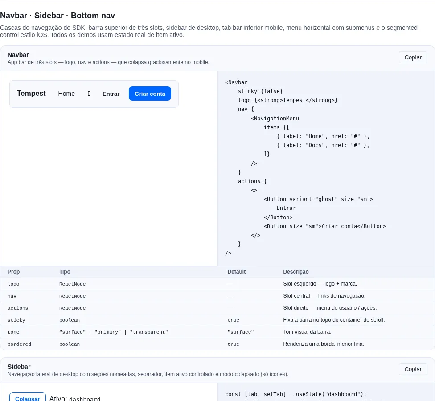Click the bordered prop name cell
Viewport: 435px width, 401px height.
[x=19, y=344]
